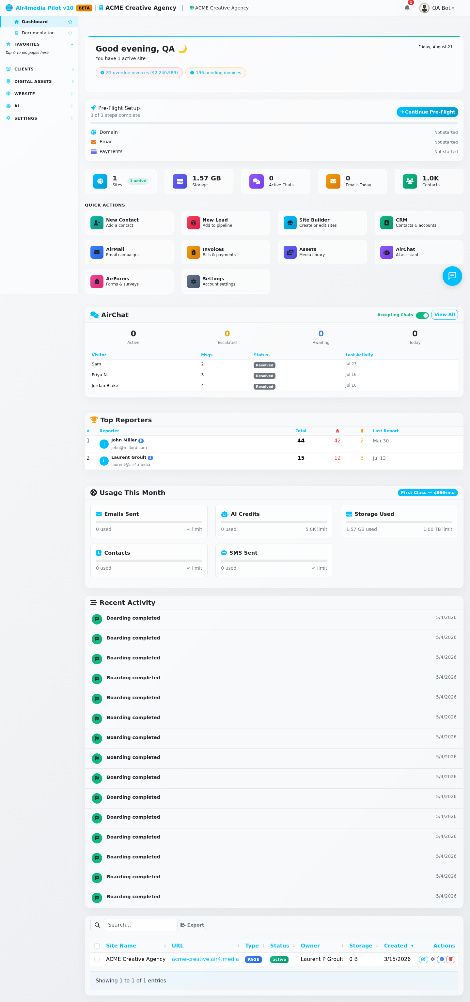The height and width of the screenshot is (1002, 470).
Task: Click the Sites globe stat icon
Action: [x=100, y=181]
